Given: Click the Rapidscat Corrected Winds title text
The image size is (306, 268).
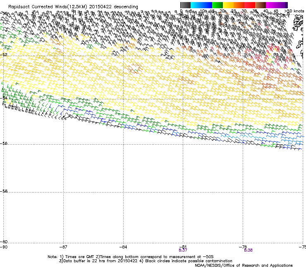Looking at the screenshot, I should coord(73,7).
